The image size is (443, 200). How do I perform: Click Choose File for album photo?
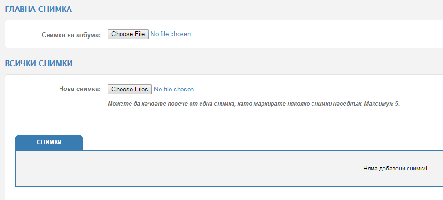[x=128, y=34]
